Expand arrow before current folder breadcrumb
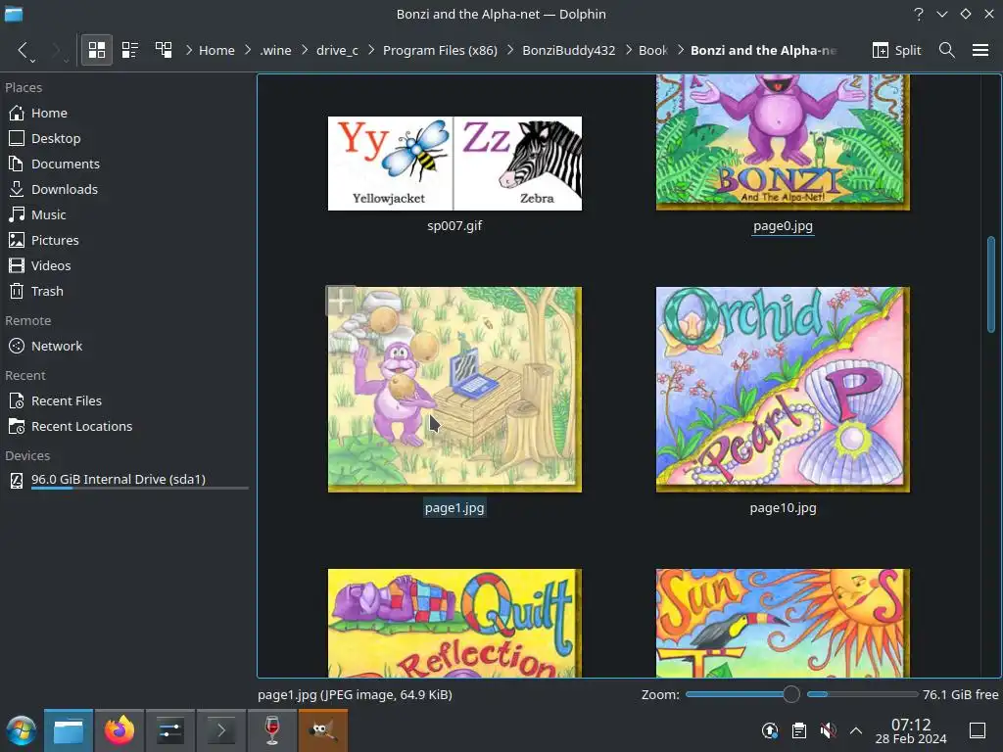 click(680, 50)
